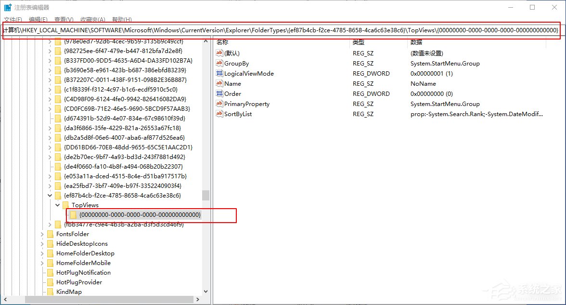566x305 pixels.
Task: Expand the HotPlugProvider tree node
Action: [43, 282]
